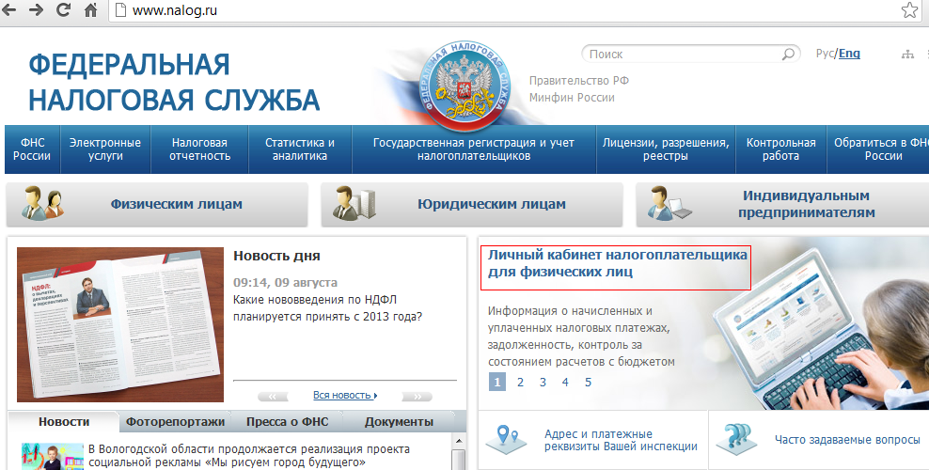Open the Лицензии, разрешения, реестры menu
The width and height of the screenshot is (929, 470).
(x=666, y=149)
